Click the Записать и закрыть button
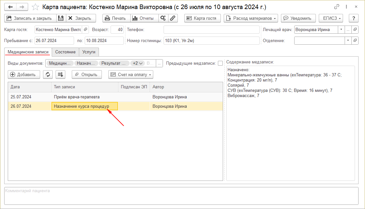365x209 pixels. click(30, 18)
